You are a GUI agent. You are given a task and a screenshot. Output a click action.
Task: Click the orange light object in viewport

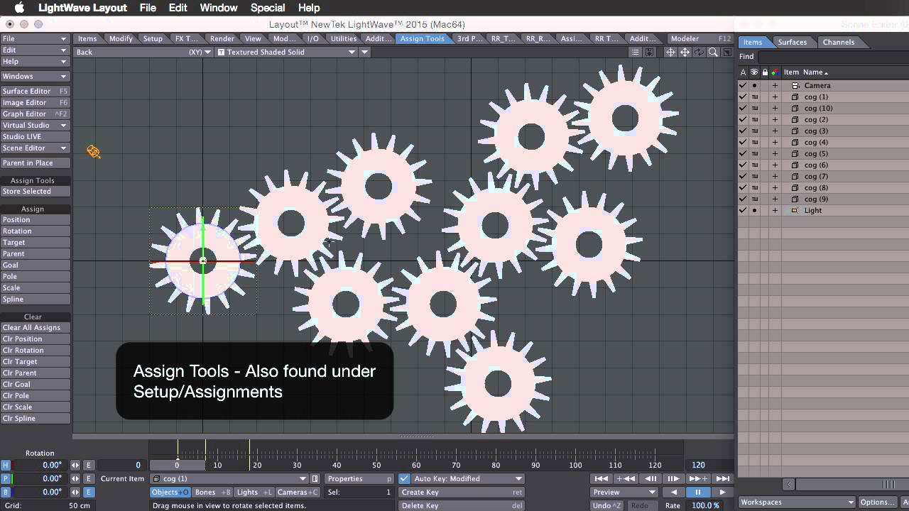[x=94, y=151]
